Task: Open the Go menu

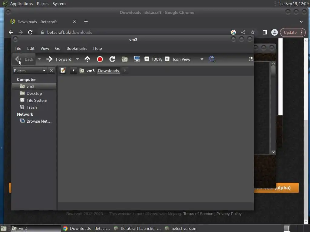Action: click(x=58, y=48)
